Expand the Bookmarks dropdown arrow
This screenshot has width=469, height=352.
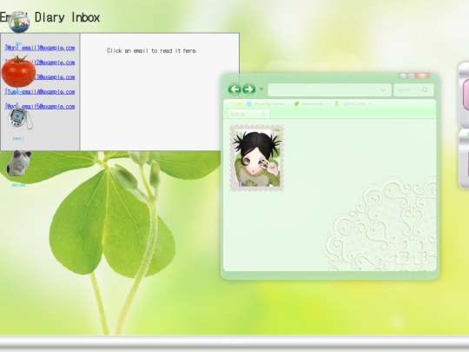pos(327,104)
